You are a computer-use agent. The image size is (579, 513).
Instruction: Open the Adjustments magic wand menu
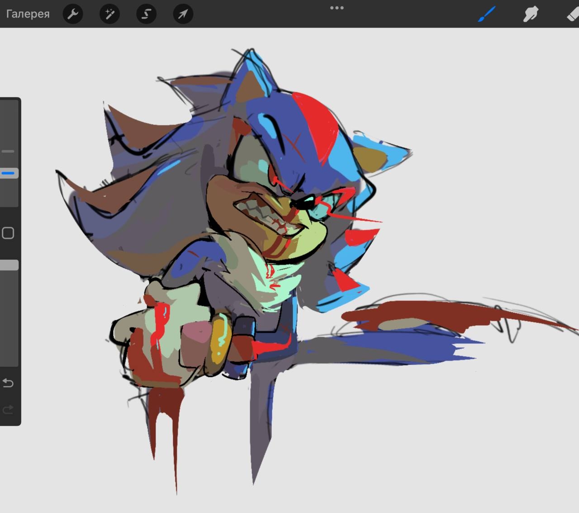tap(109, 14)
